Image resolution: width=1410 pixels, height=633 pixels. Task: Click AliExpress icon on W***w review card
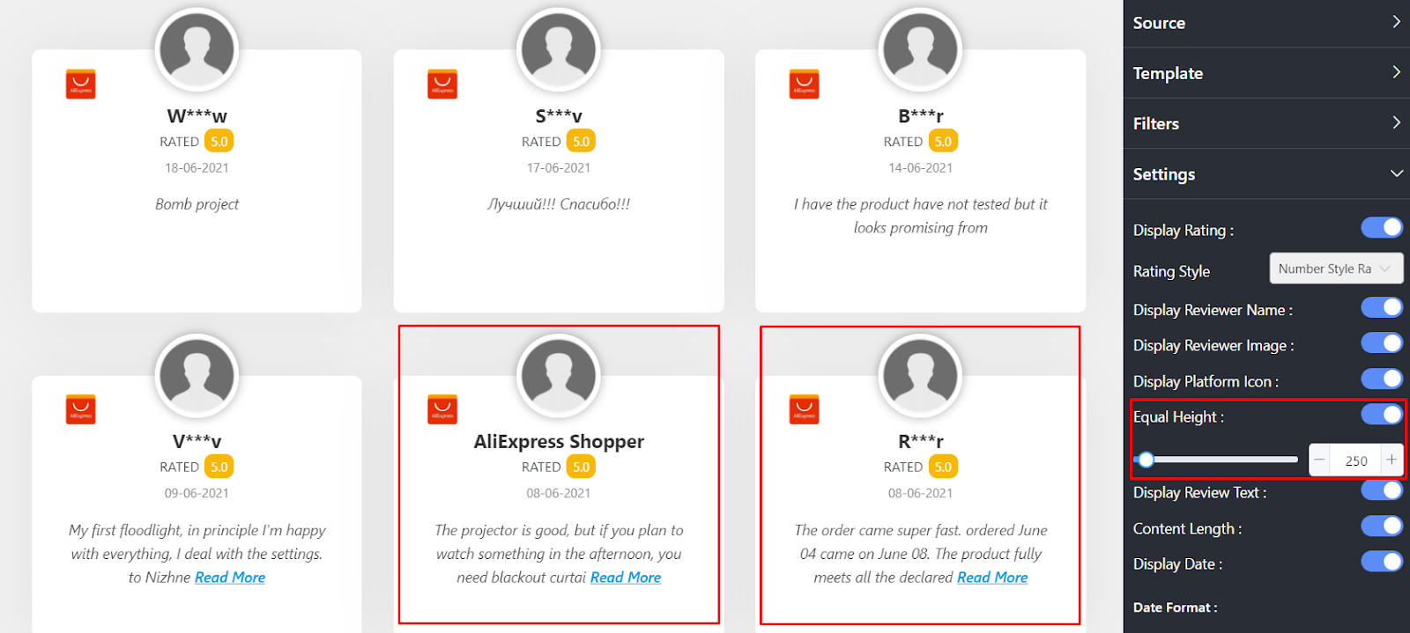(80, 85)
